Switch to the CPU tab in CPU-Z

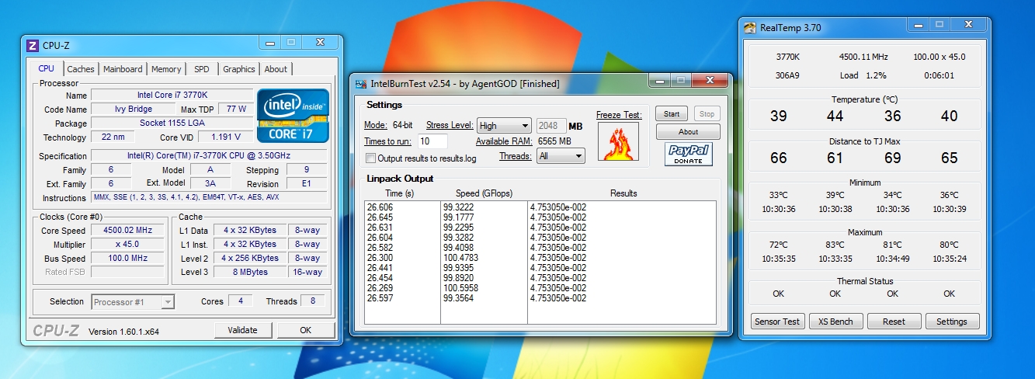click(x=47, y=68)
